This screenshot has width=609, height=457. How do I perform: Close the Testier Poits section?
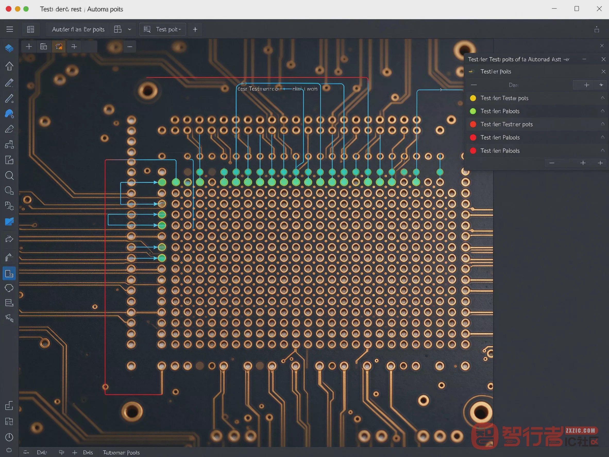pyautogui.click(x=603, y=72)
